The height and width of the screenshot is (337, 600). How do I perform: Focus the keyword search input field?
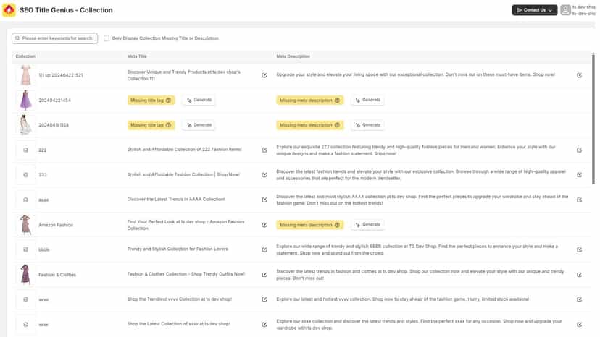click(x=55, y=38)
